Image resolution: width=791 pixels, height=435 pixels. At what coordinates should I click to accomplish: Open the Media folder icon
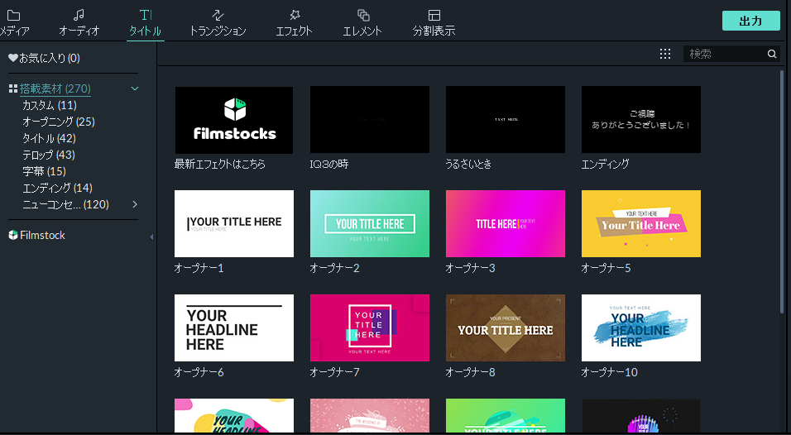click(x=13, y=16)
